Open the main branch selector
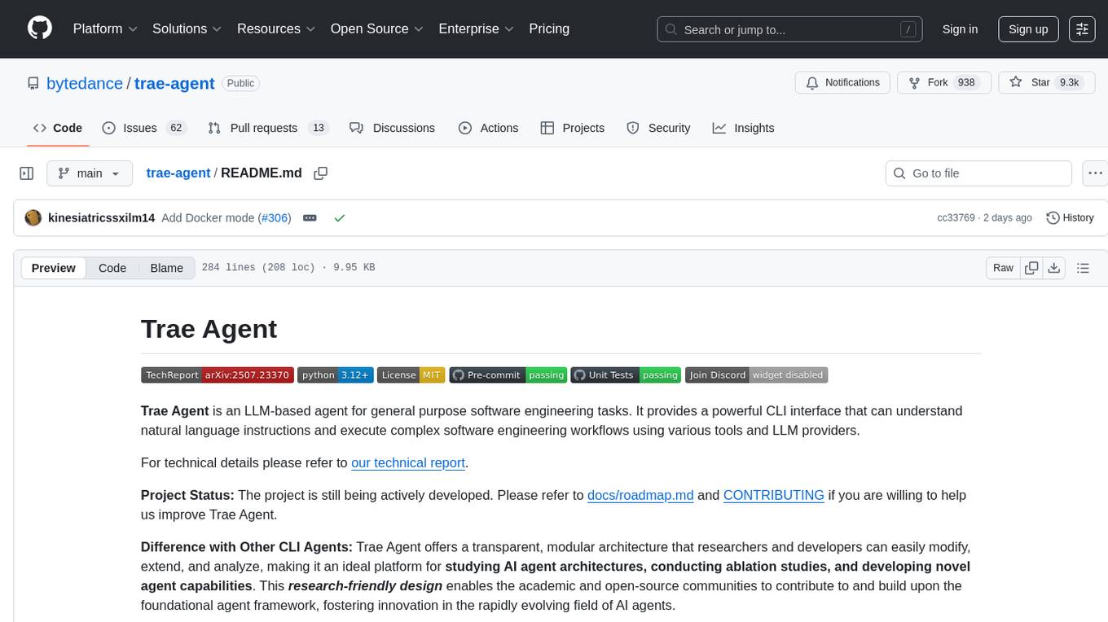Viewport: 1108px width, 622px height. click(x=90, y=173)
